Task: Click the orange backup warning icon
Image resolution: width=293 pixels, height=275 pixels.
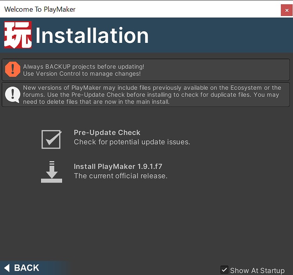Action: pyautogui.click(x=13, y=69)
